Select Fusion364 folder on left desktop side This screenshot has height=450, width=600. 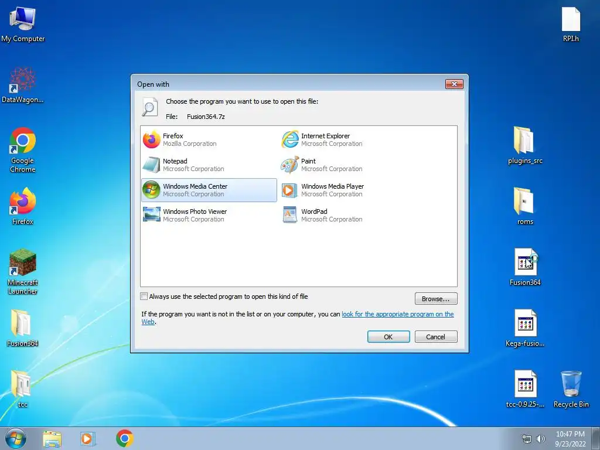[22, 328]
